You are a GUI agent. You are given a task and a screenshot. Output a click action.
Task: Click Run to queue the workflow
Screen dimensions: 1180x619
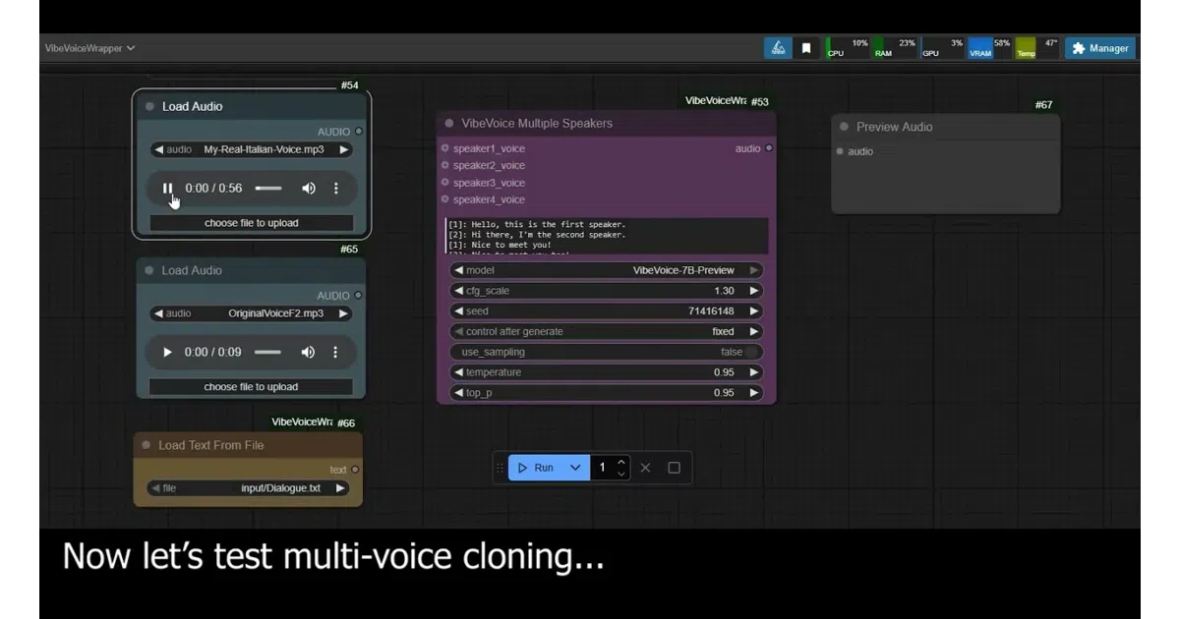tap(536, 468)
